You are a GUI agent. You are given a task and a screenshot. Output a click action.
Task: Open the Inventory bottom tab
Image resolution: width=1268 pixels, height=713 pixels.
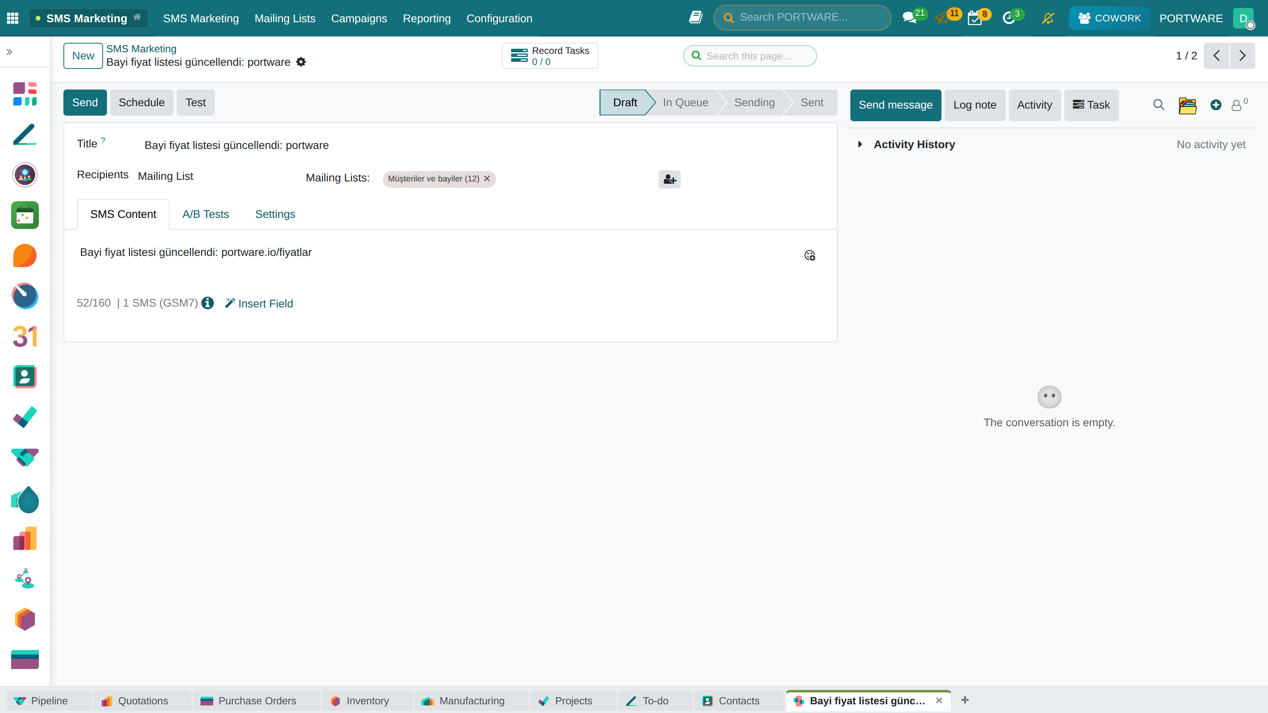(x=367, y=701)
